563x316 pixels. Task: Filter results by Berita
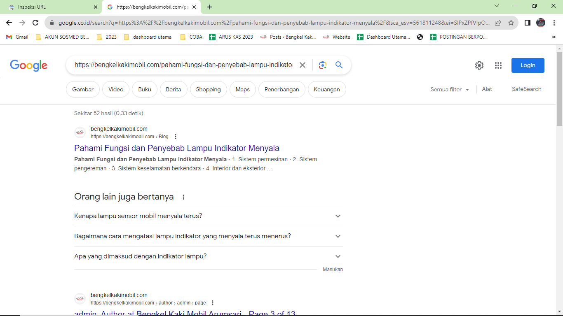tap(174, 89)
